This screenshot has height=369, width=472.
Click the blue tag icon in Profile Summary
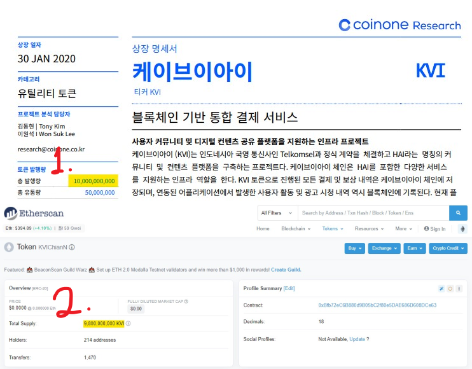tap(441, 289)
